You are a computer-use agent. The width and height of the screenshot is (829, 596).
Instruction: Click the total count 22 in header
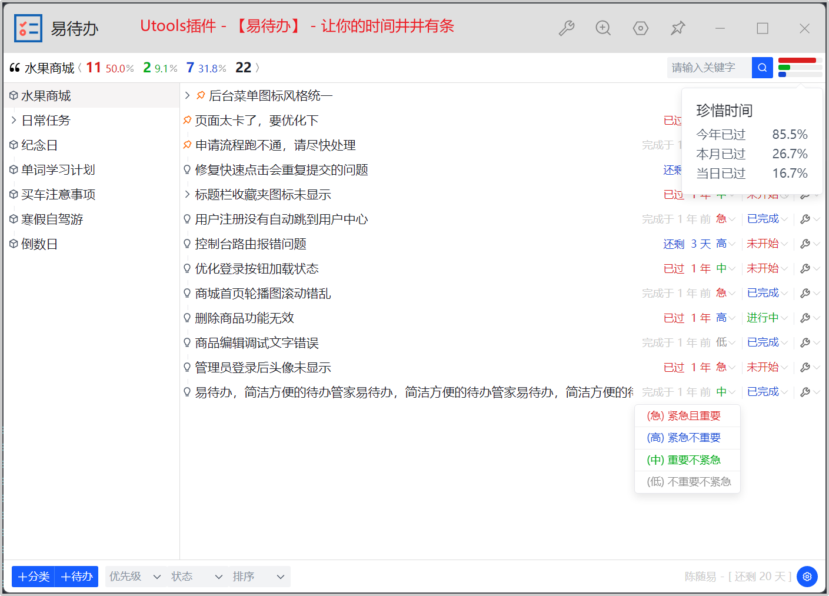pos(243,68)
